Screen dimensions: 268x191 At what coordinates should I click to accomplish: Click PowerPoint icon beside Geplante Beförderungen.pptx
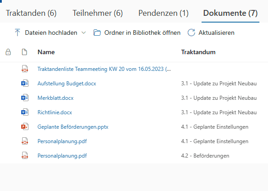tap(25, 126)
